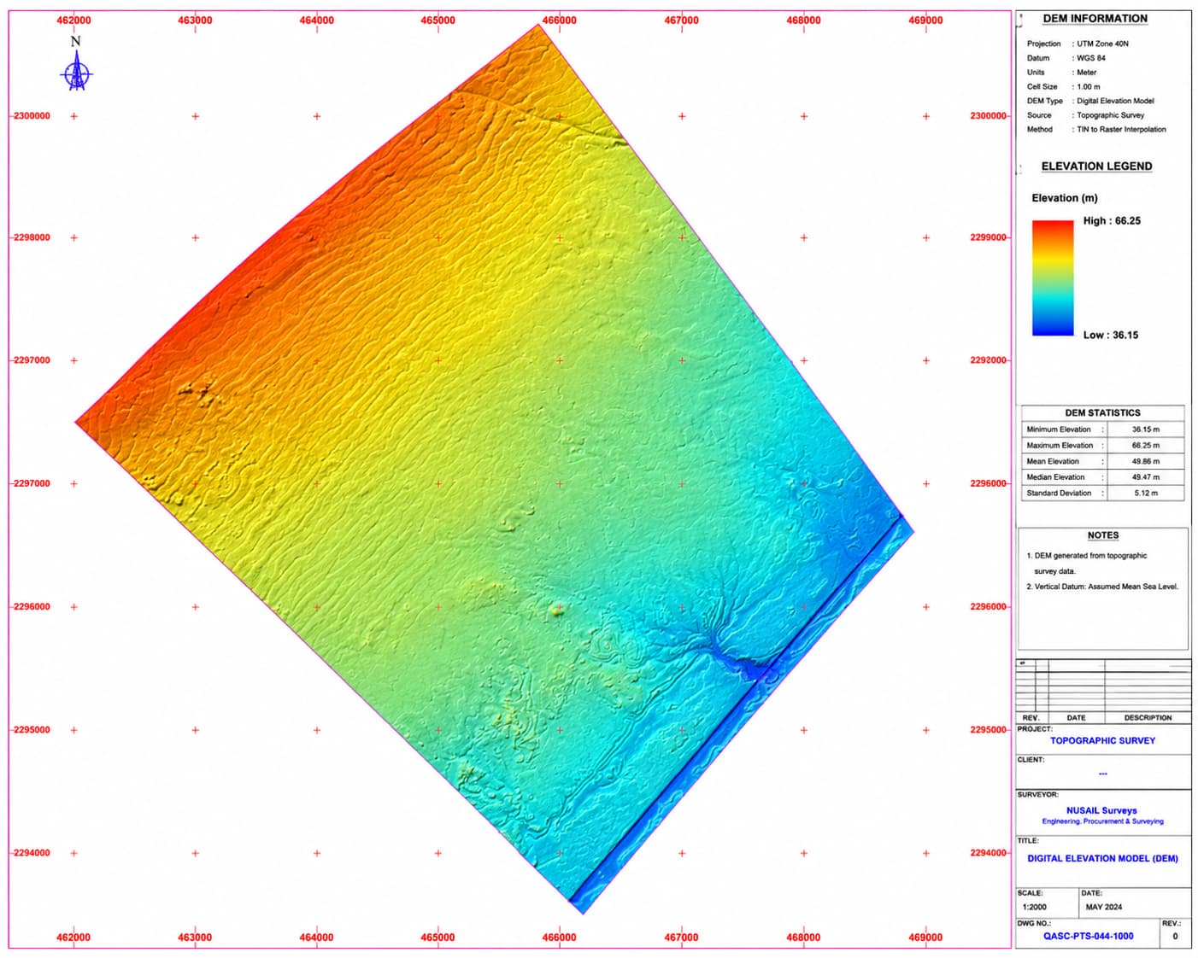Click the 'CLIENT:' field label
Screen dimensions: 1198x958
[x=1031, y=760]
